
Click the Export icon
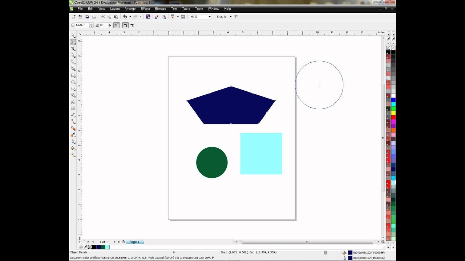pos(163,17)
